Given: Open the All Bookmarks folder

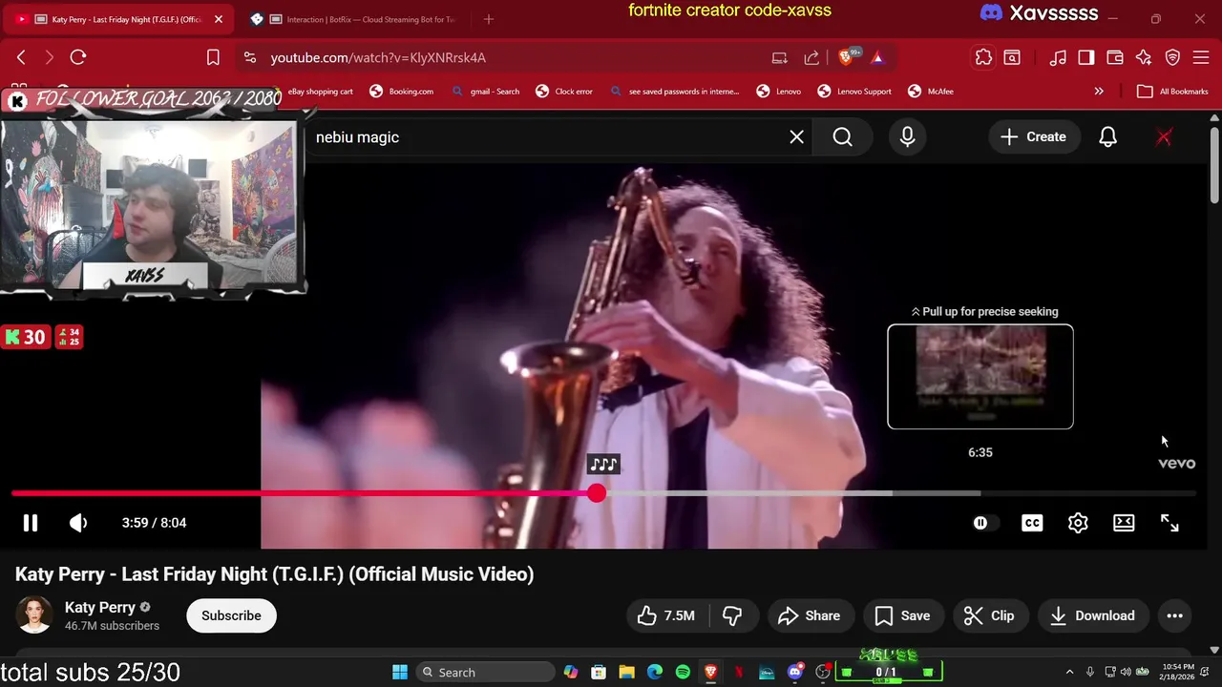Looking at the screenshot, I should coord(1172,92).
